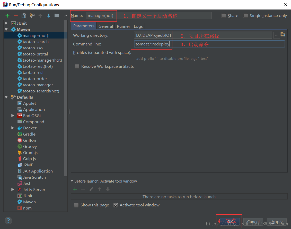
Task: Collapse the Before launch section
Action: (x=72, y=181)
